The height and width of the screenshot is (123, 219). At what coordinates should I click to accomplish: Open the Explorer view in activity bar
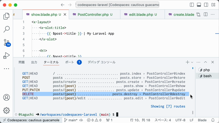point(7,16)
